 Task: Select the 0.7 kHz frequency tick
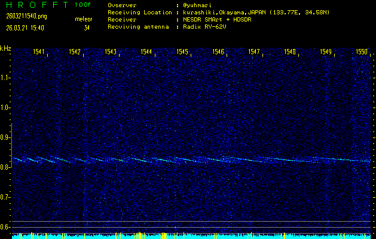tap(5, 197)
